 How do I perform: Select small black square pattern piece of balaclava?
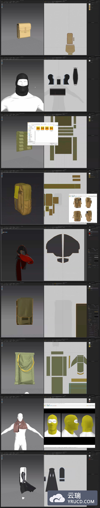click(x=58, y=82)
